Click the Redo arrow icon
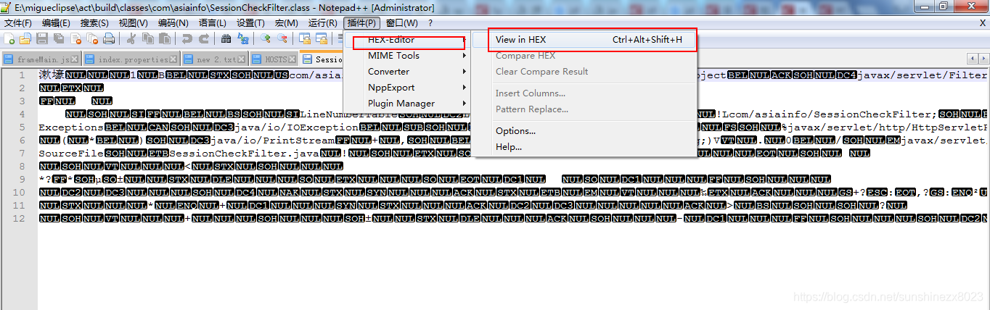 [x=204, y=38]
